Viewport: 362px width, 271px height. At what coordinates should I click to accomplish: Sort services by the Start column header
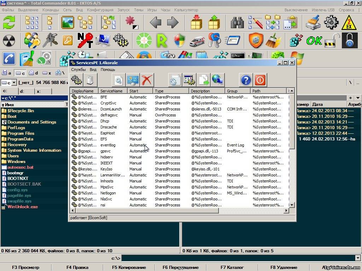coord(140,91)
